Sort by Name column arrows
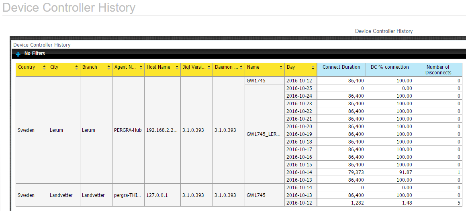The width and height of the screenshot is (466, 211). pos(280,68)
